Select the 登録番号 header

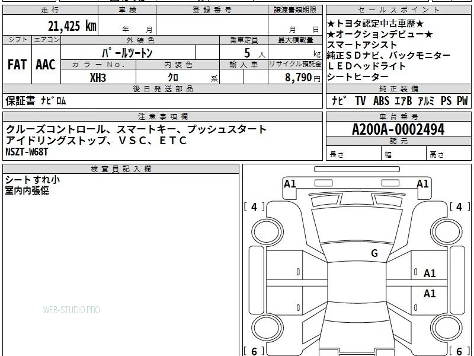(x=212, y=10)
